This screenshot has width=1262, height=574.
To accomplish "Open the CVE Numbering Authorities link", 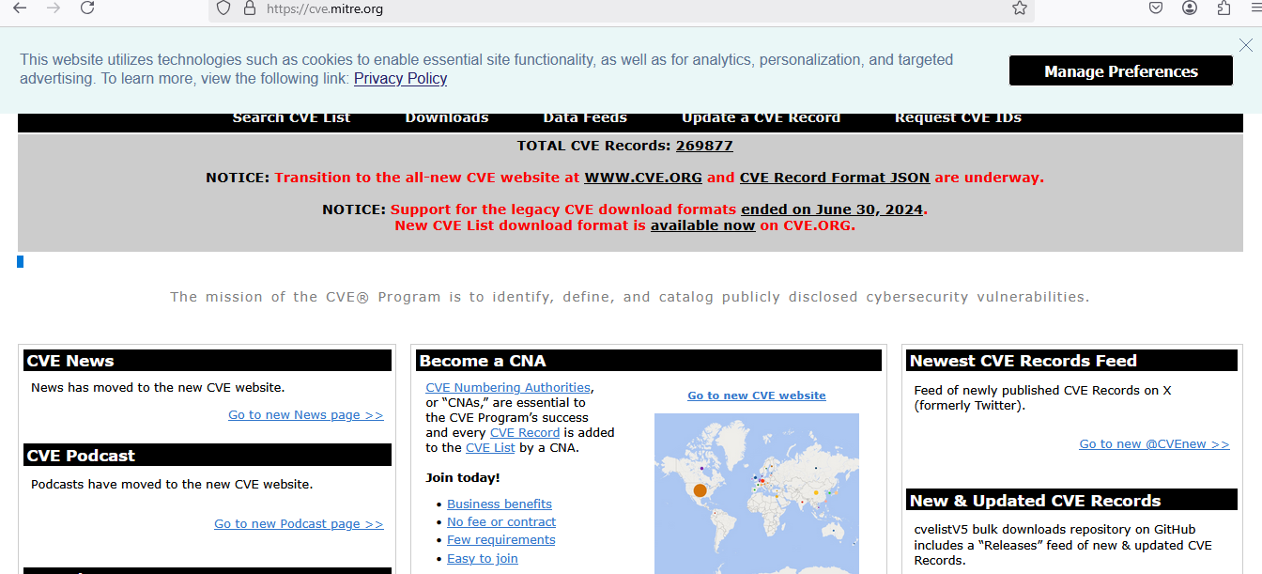I will [508, 388].
